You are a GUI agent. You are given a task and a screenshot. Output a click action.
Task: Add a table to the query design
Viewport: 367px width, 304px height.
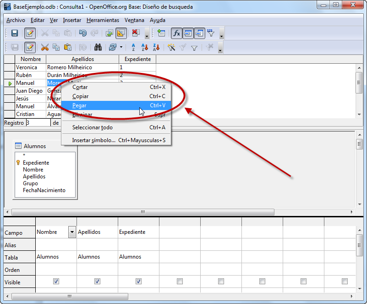coord(161,33)
